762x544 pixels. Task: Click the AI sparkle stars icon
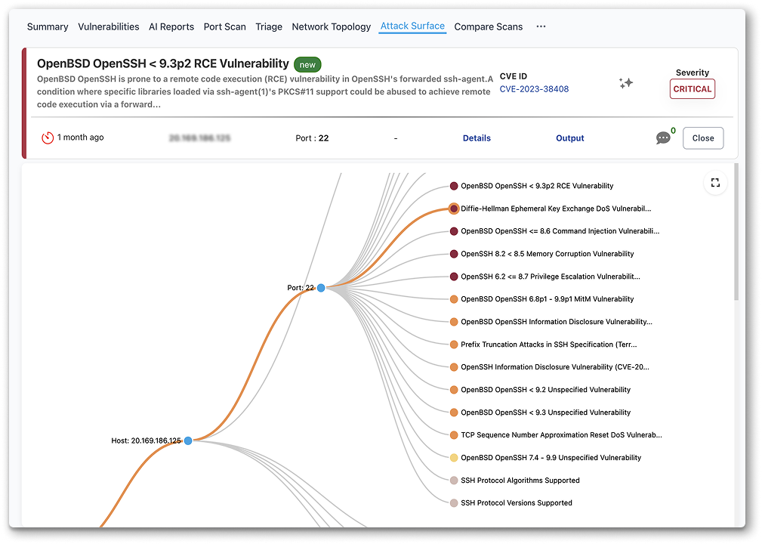coord(626,83)
